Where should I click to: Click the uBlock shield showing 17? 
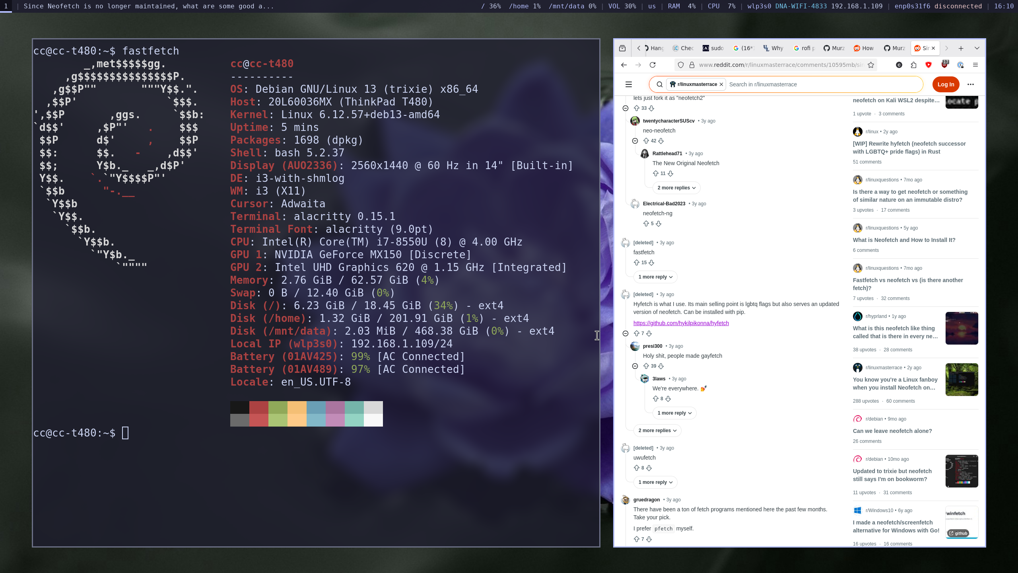click(x=945, y=64)
